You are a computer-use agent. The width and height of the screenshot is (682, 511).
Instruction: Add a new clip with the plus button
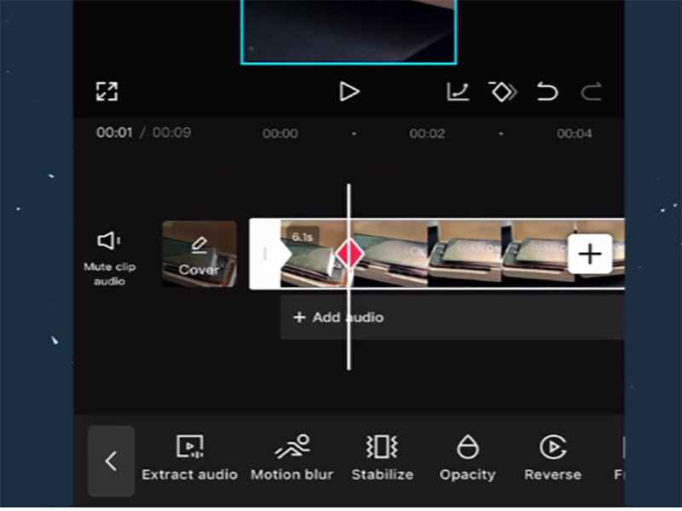pos(590,253)
